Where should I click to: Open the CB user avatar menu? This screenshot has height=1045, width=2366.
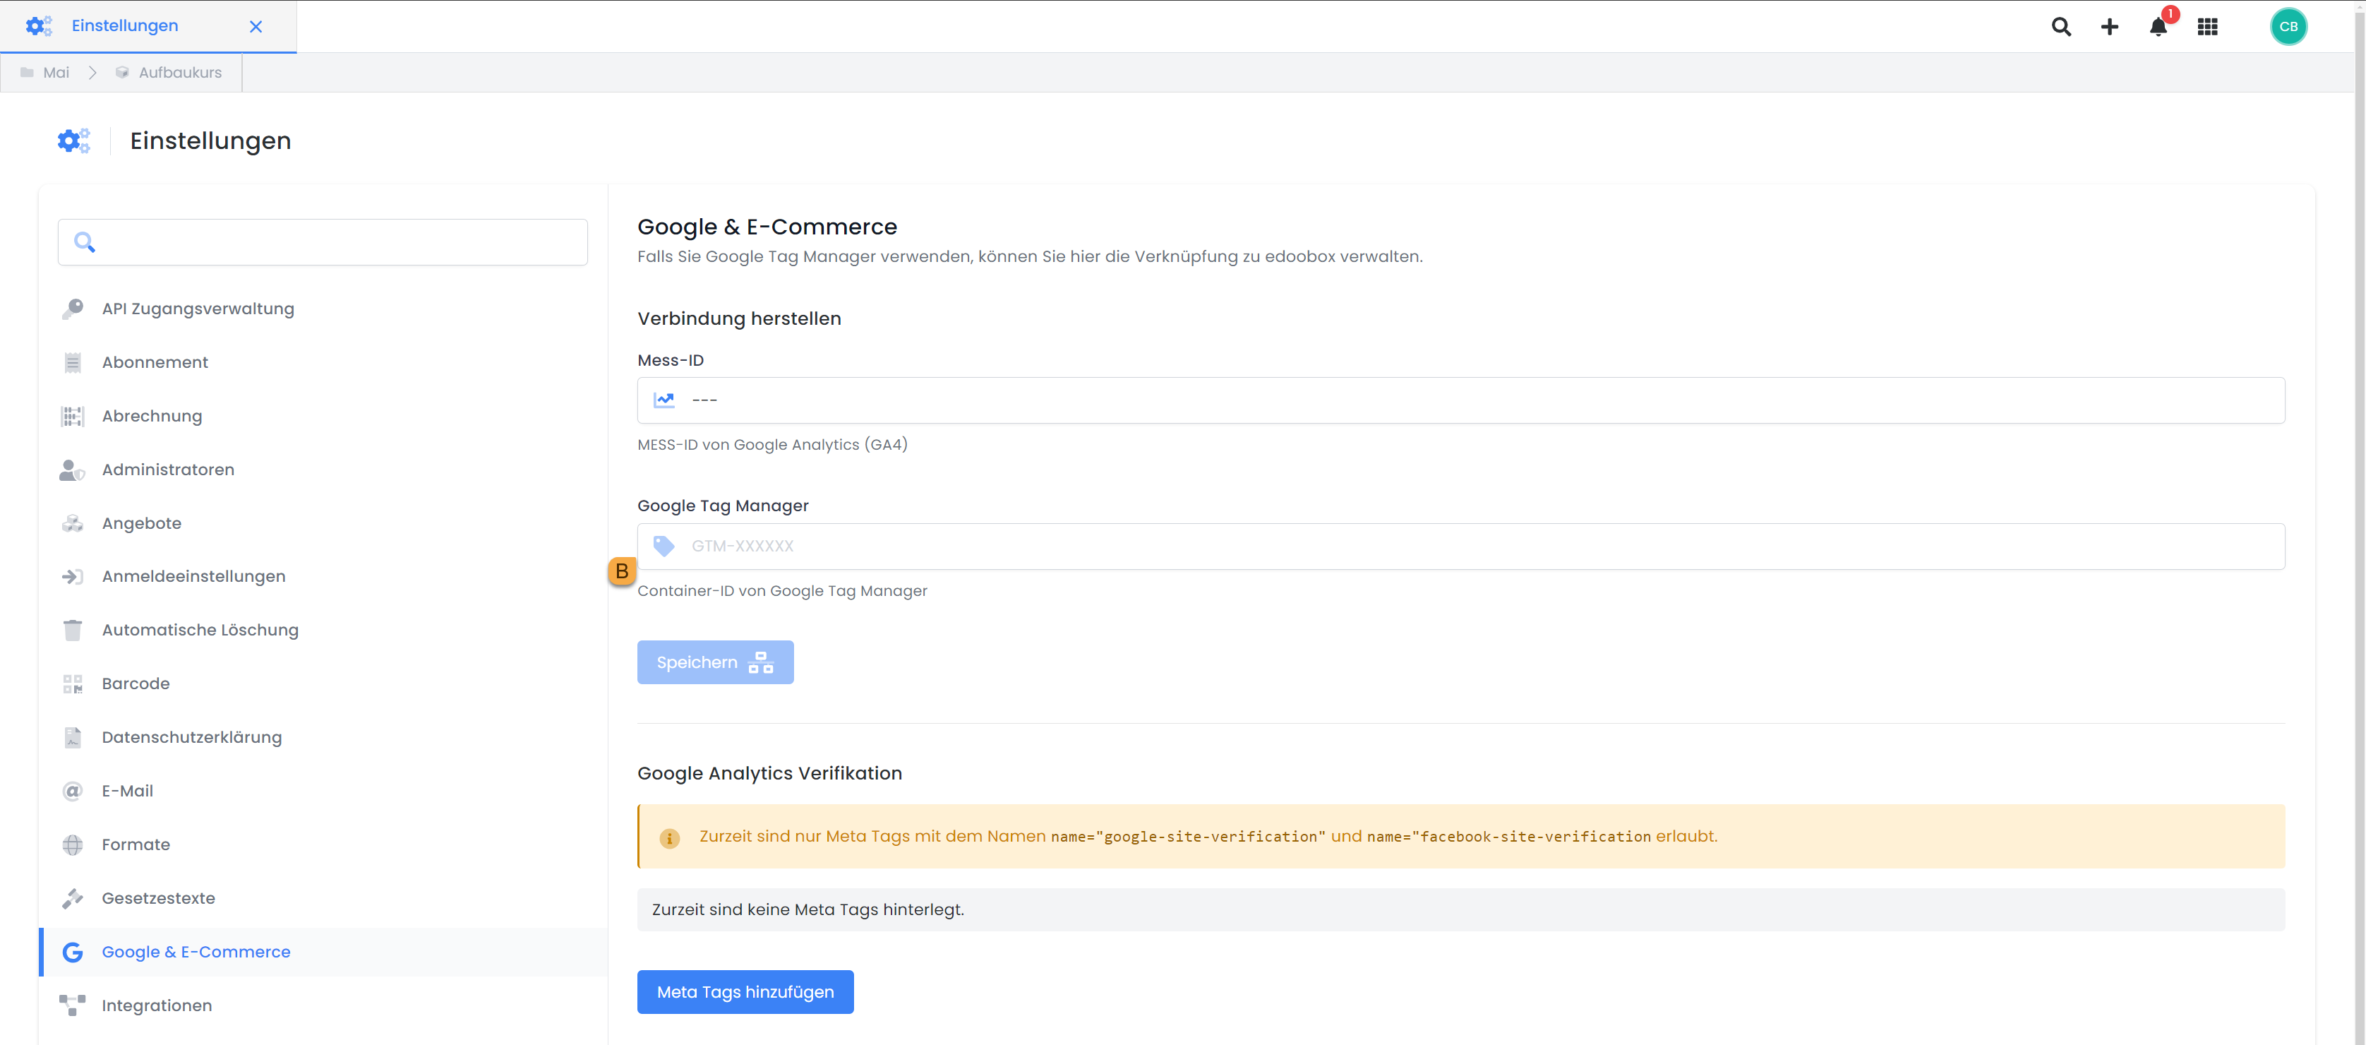point(2288,27)
